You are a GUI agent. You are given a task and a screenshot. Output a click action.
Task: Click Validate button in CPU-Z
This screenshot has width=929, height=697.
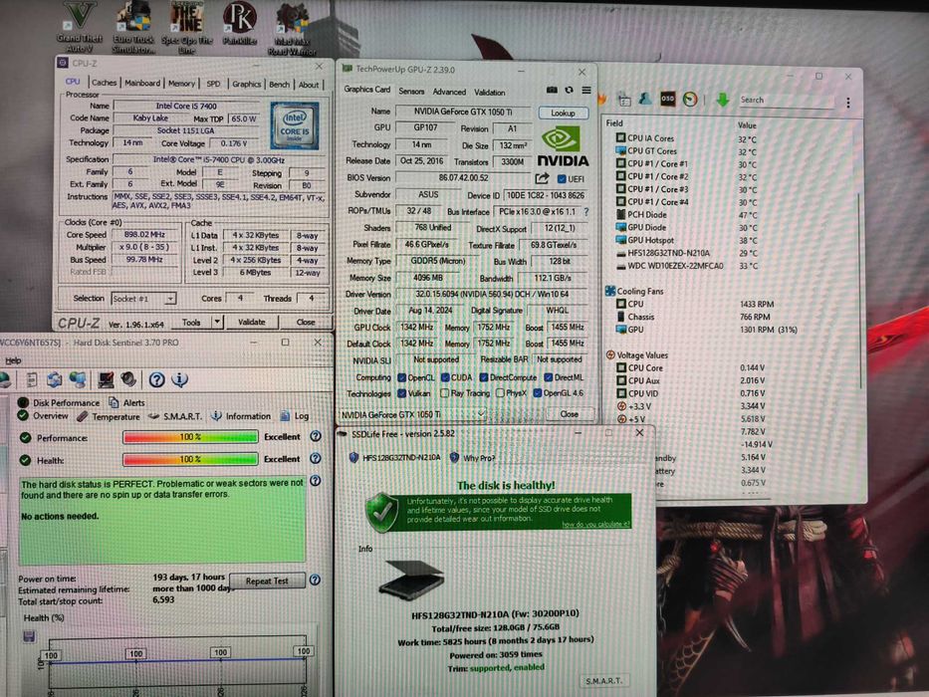click(x=251, y=322)
